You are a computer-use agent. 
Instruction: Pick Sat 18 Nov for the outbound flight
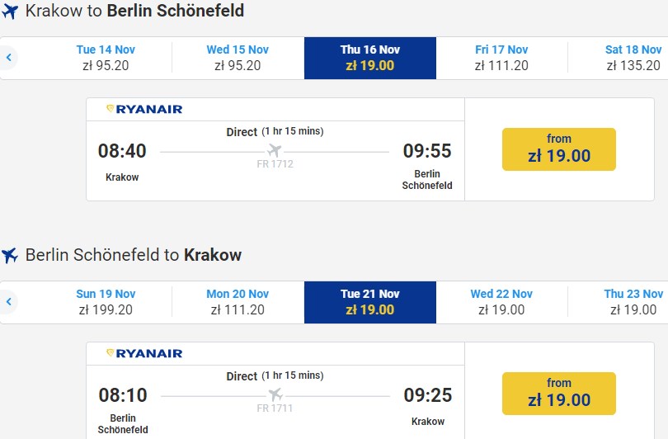632,58
